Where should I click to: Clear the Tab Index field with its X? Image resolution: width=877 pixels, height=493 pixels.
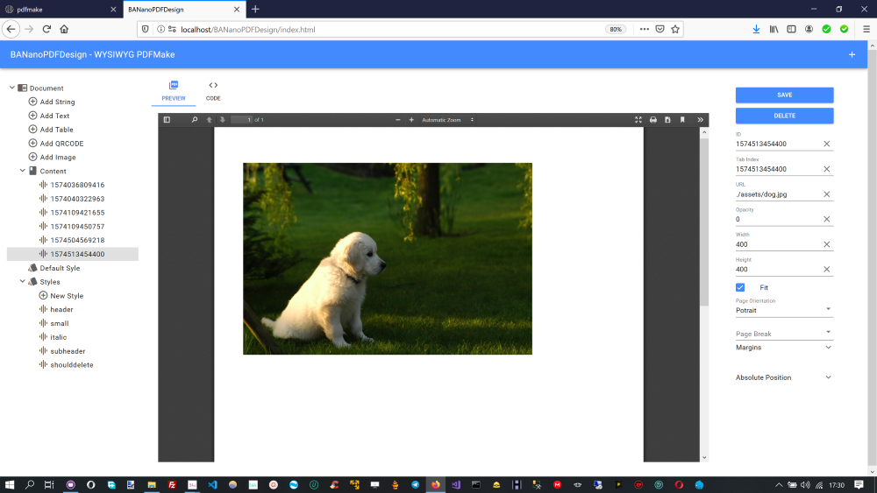[x=827, y=169]
